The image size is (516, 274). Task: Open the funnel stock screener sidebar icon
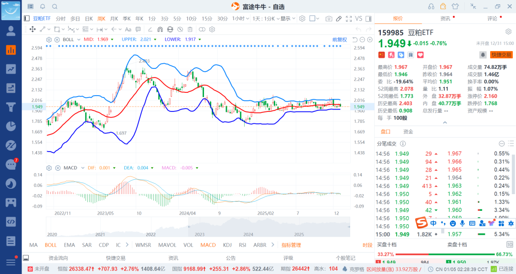[x=11, y=107]
